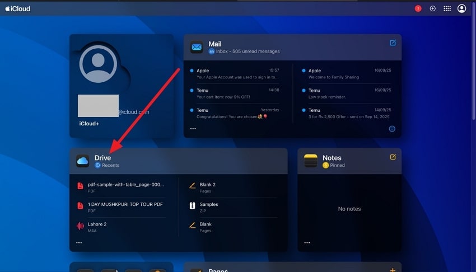Select Inbox 505 unread messages label
The width and height of the screenshot is (476, 272).
(244, 51)
